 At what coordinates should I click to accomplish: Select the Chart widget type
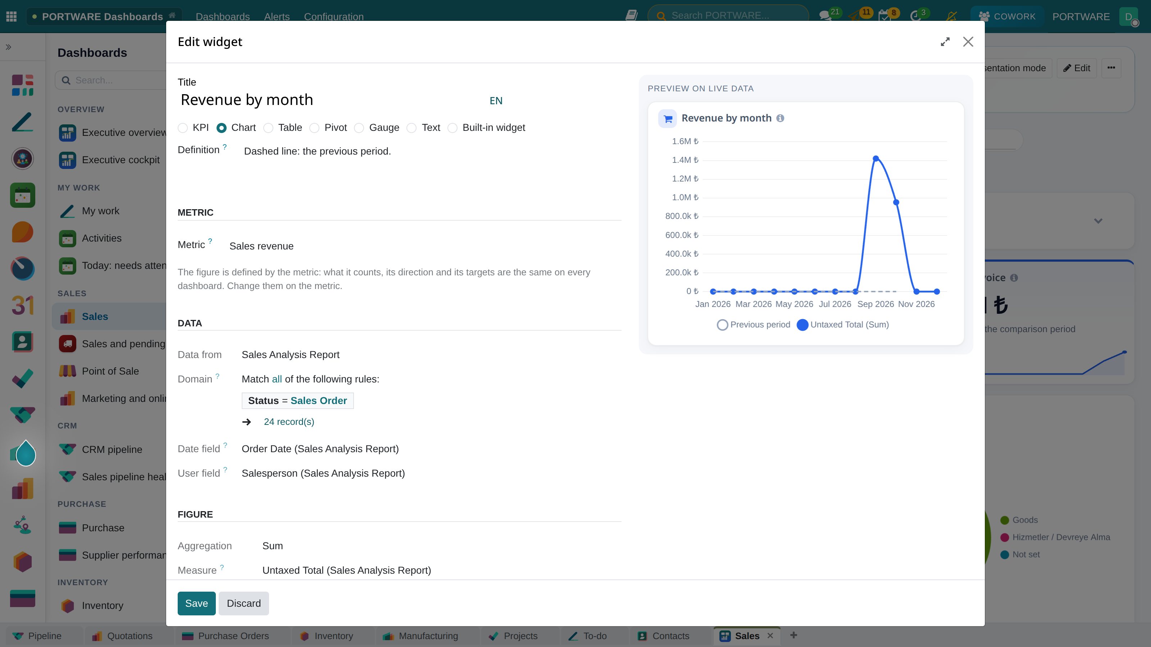point(221,128)
